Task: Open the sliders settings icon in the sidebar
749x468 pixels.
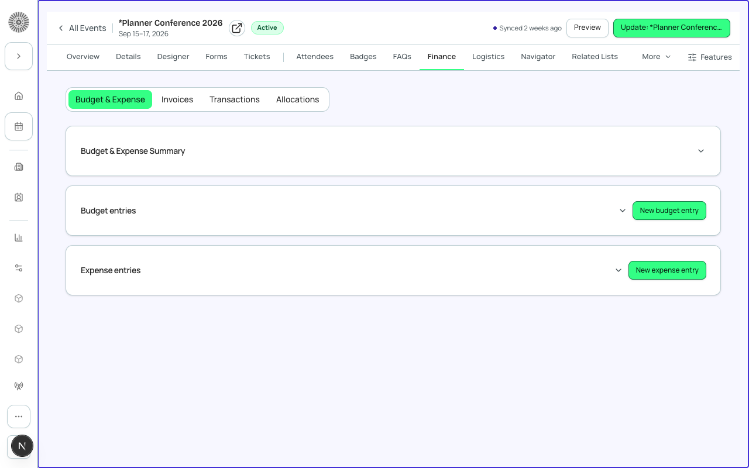Action: point(19,268)
